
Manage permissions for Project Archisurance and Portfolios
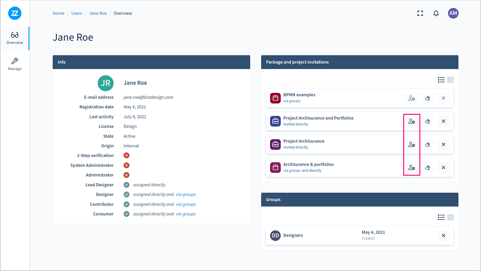tap(411, 121)
